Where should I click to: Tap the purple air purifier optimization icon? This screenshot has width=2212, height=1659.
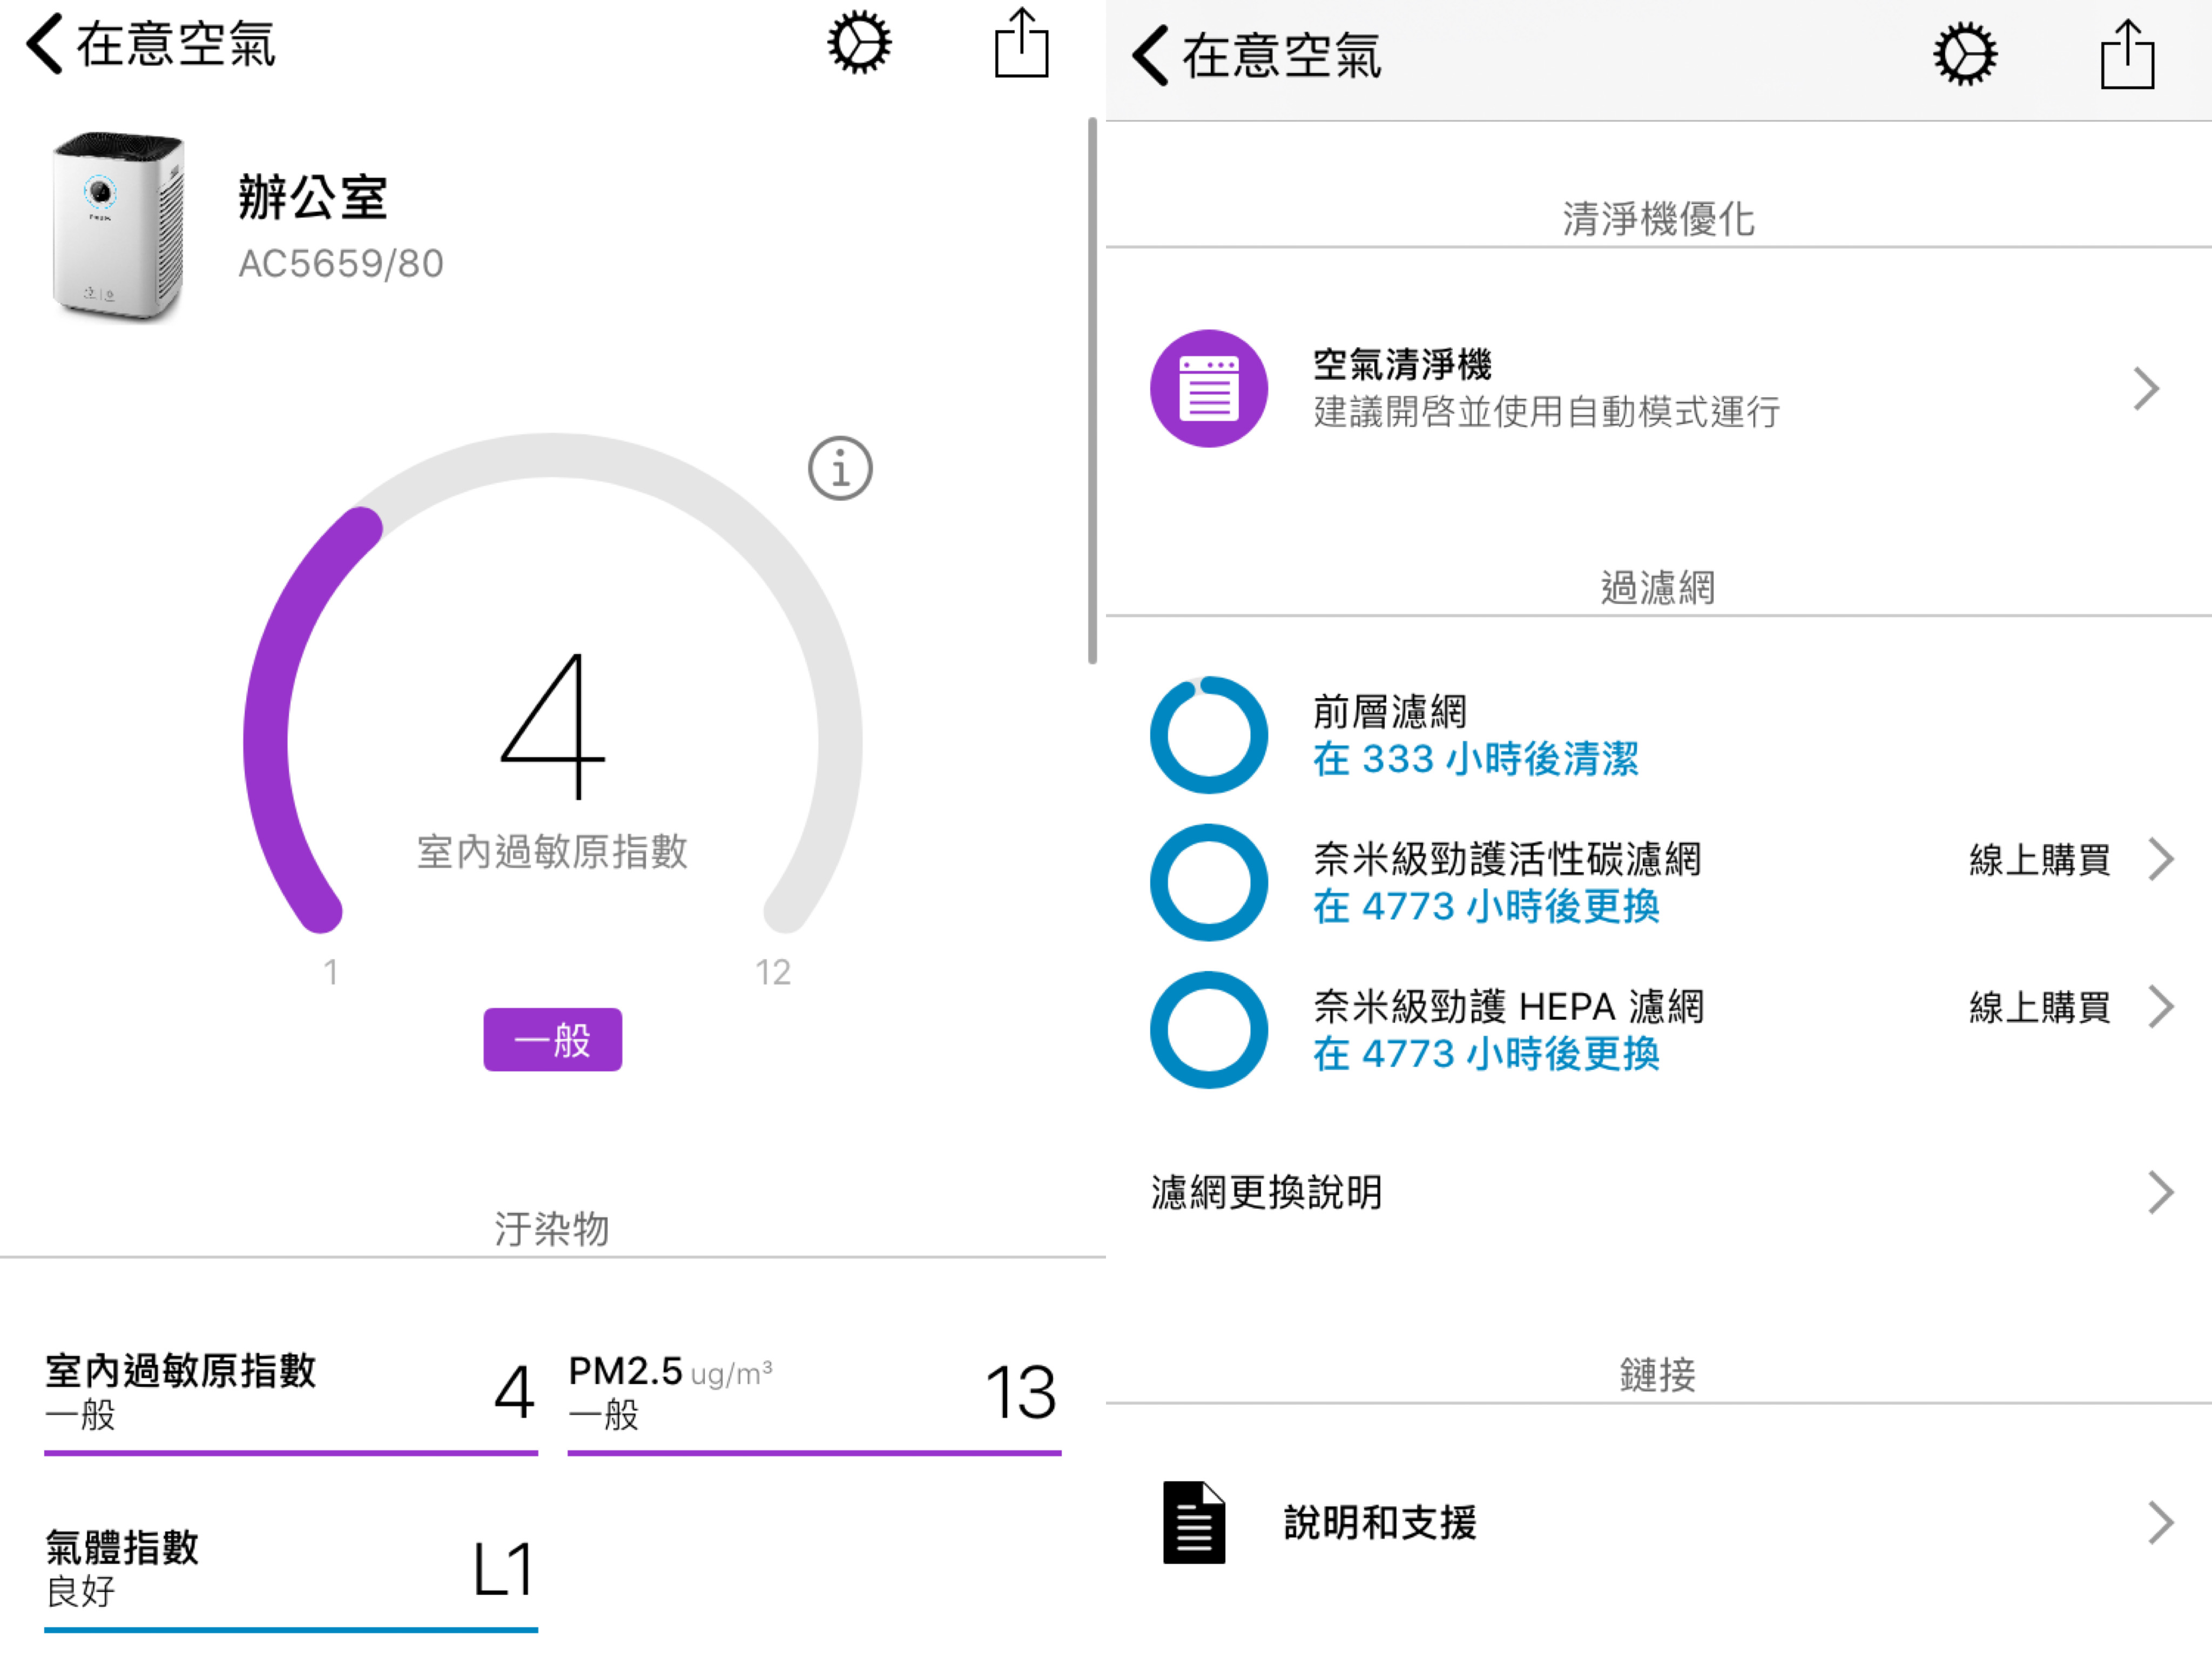[x=1209, y=388]
